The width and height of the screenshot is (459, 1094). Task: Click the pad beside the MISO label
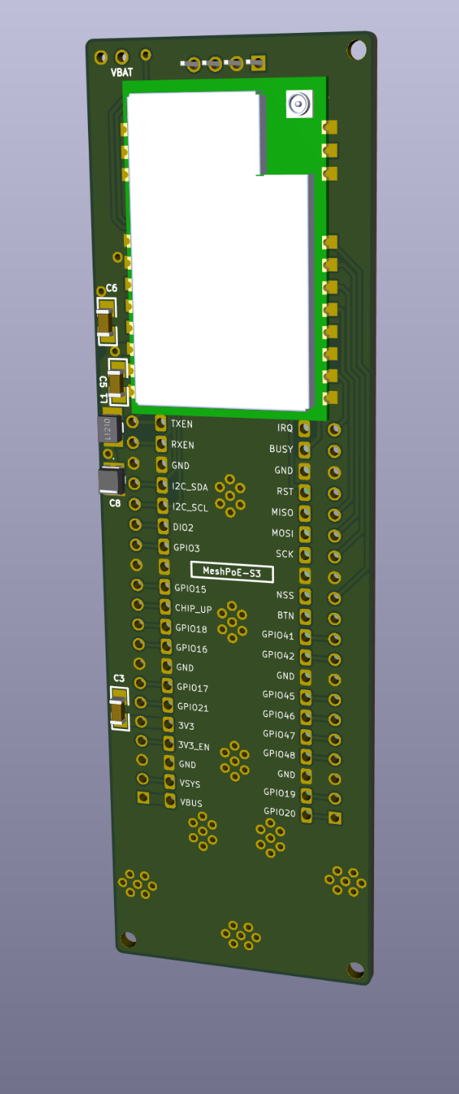point(305,512)
